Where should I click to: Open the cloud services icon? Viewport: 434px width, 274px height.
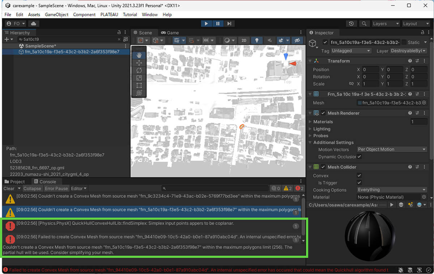(34, 23)
